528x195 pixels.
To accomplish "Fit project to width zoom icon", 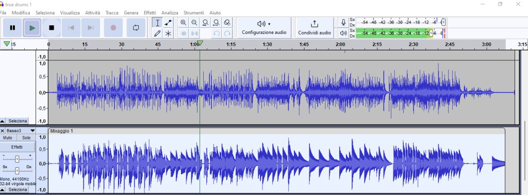I will click(216, 23).
